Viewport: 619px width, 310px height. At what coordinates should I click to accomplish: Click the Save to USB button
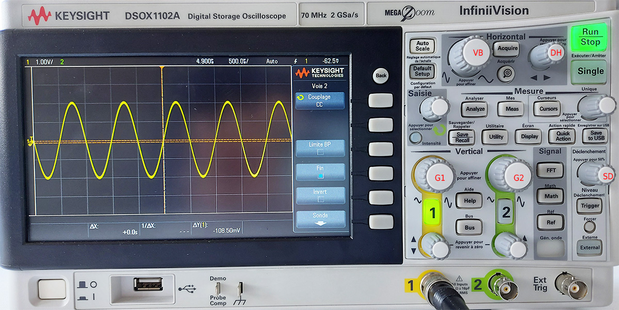[x=596, y=136]
